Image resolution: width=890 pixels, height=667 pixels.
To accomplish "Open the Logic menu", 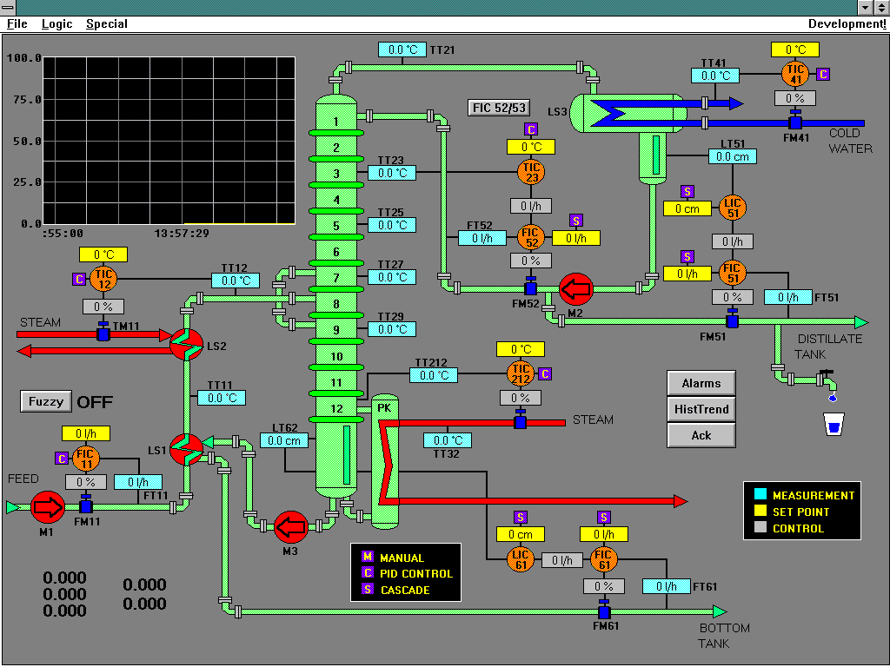I will (x=56, y=23).
